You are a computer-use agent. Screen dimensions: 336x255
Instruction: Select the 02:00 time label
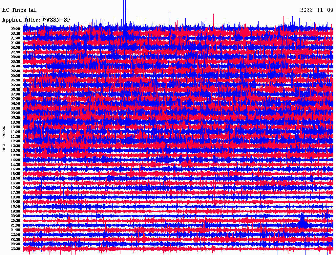click(x=15, y=47)
